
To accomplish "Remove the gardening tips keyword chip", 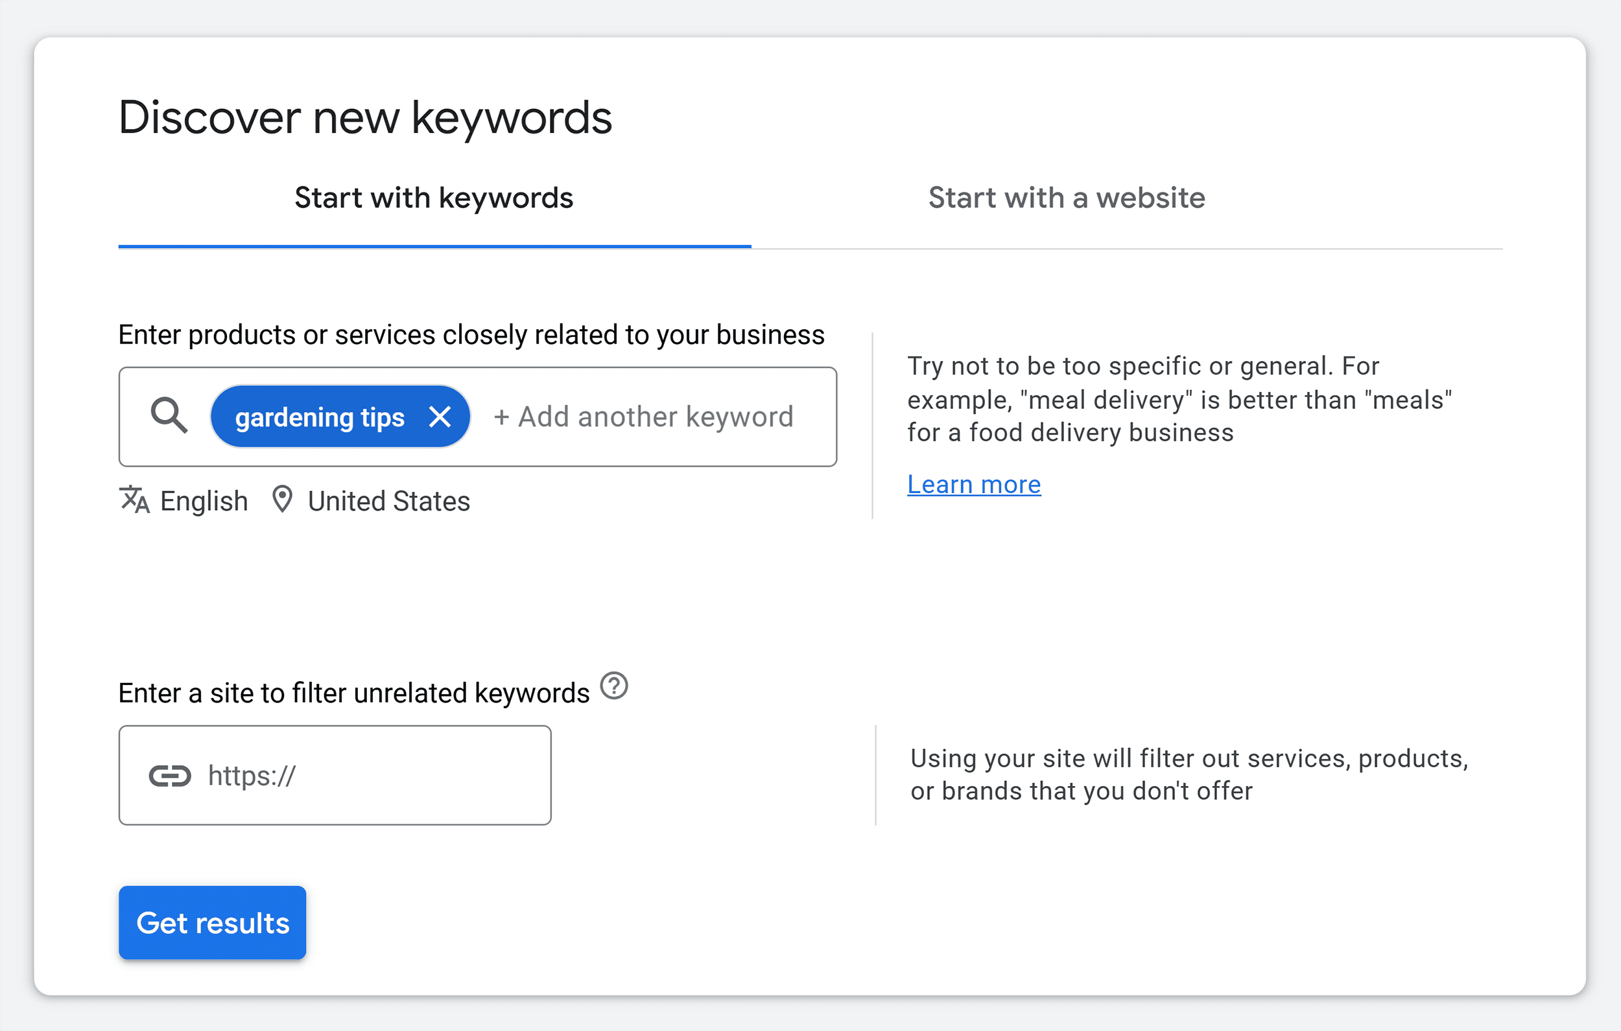I will click(x=440, y=417).
